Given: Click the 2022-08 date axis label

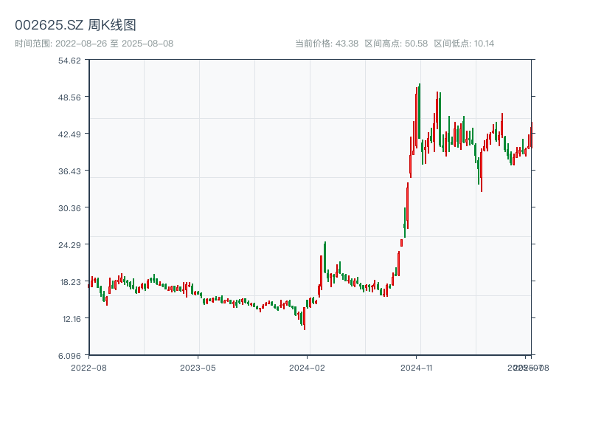Looking at the screenshot, I should 88,367.
